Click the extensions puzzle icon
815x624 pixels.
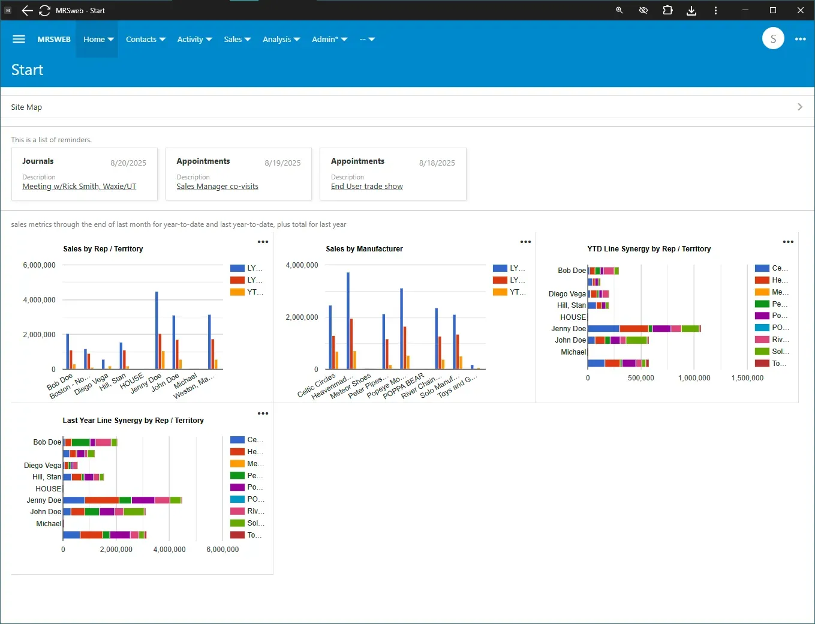click(667, 10)
